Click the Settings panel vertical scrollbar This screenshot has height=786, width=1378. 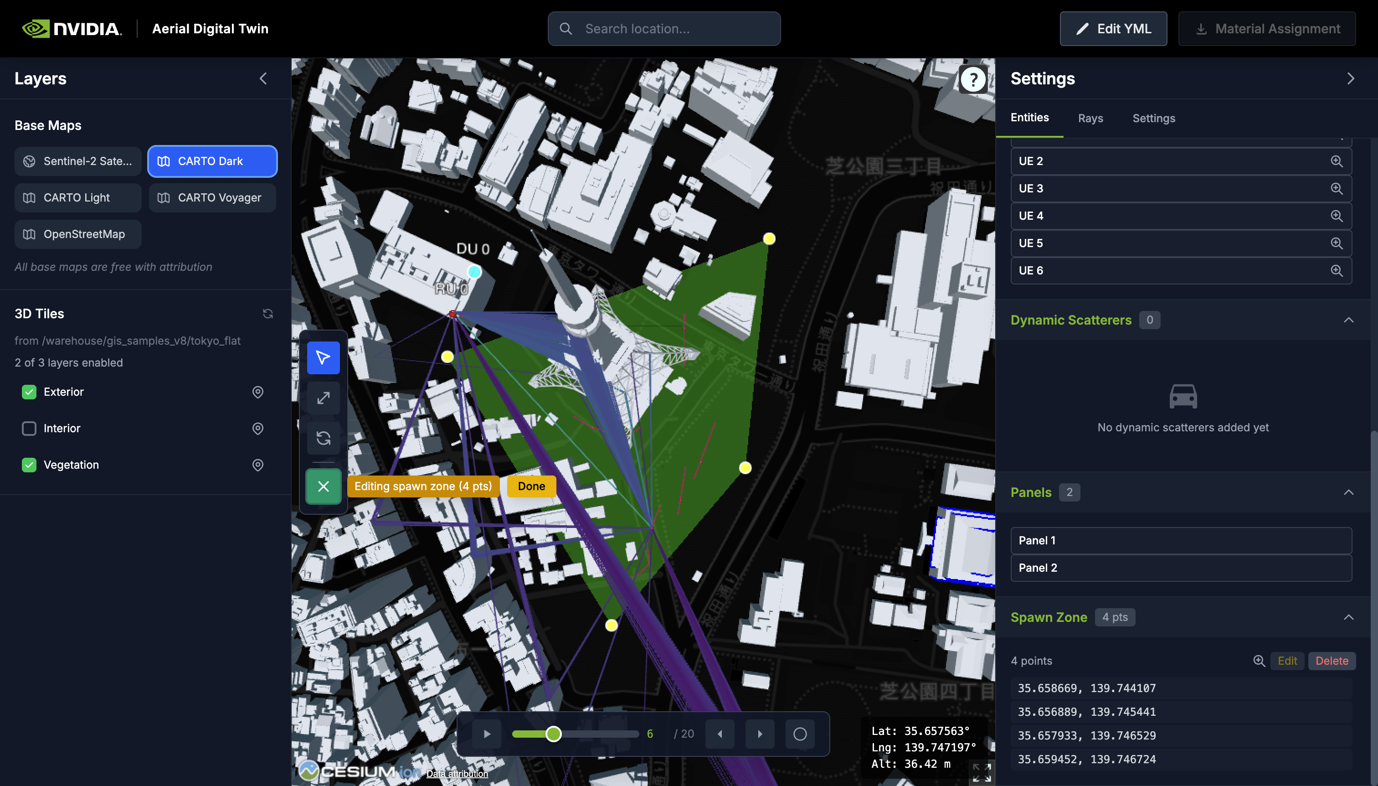(1374, 607)
